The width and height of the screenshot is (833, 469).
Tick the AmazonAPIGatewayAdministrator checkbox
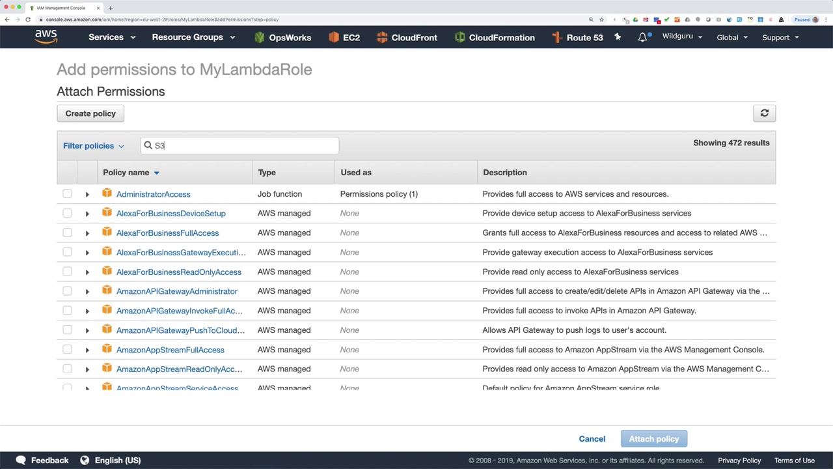point(67,291)
